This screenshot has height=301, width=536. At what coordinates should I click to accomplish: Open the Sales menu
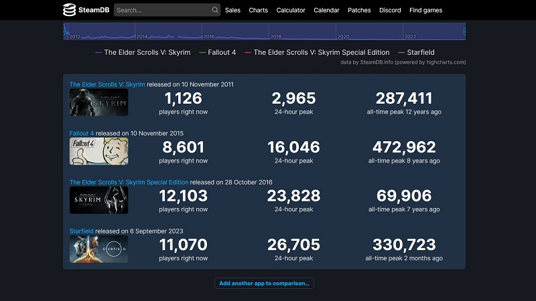[232, 10]
